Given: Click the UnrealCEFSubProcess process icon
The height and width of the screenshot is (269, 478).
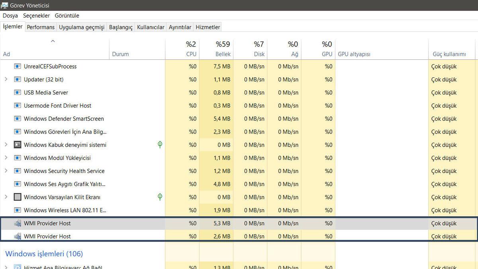Looking at the screenshot, I should 18,67.
